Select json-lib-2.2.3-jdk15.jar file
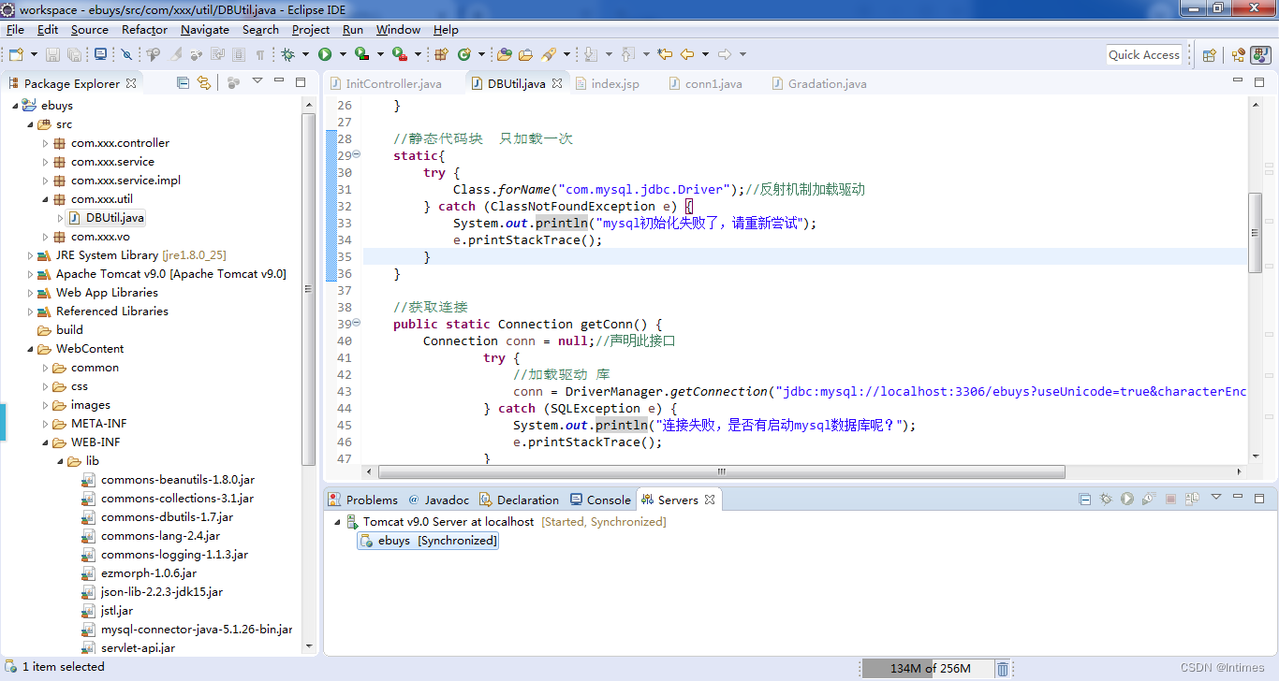 (162, 592)
